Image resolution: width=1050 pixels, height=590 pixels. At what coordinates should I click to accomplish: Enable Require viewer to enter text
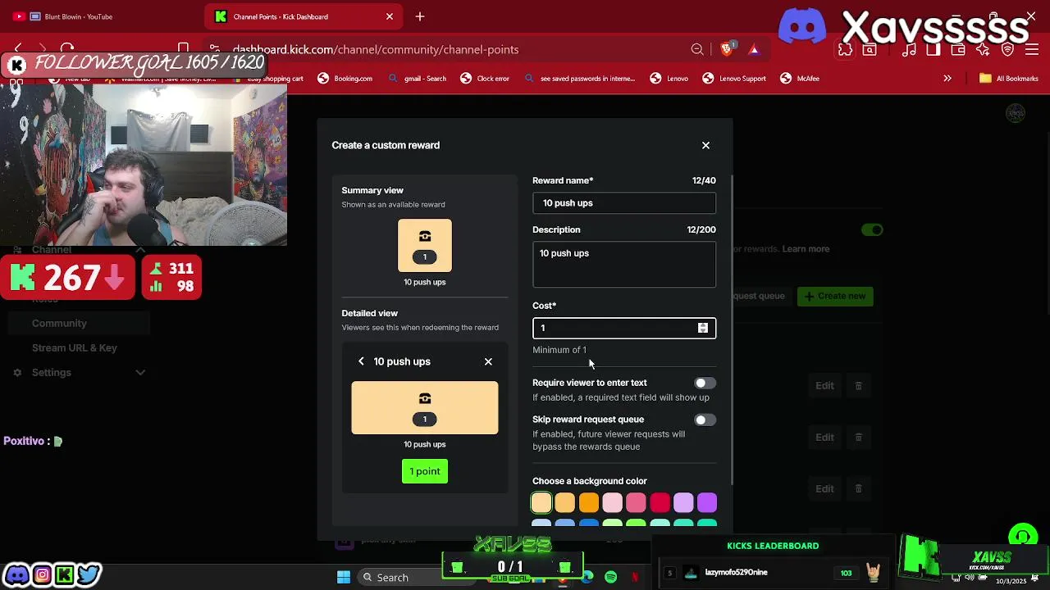click(x=705, y=383)
